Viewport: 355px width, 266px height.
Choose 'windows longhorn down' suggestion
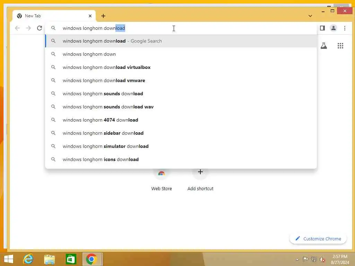click(x=181, y=54)
